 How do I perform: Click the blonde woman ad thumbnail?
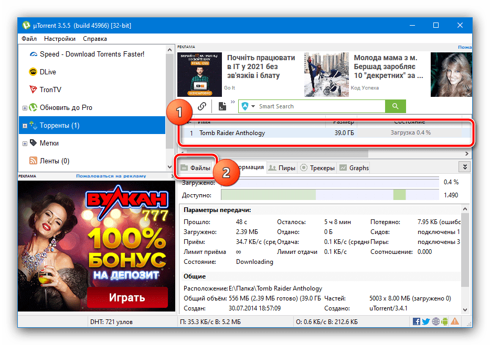(451, 74)
